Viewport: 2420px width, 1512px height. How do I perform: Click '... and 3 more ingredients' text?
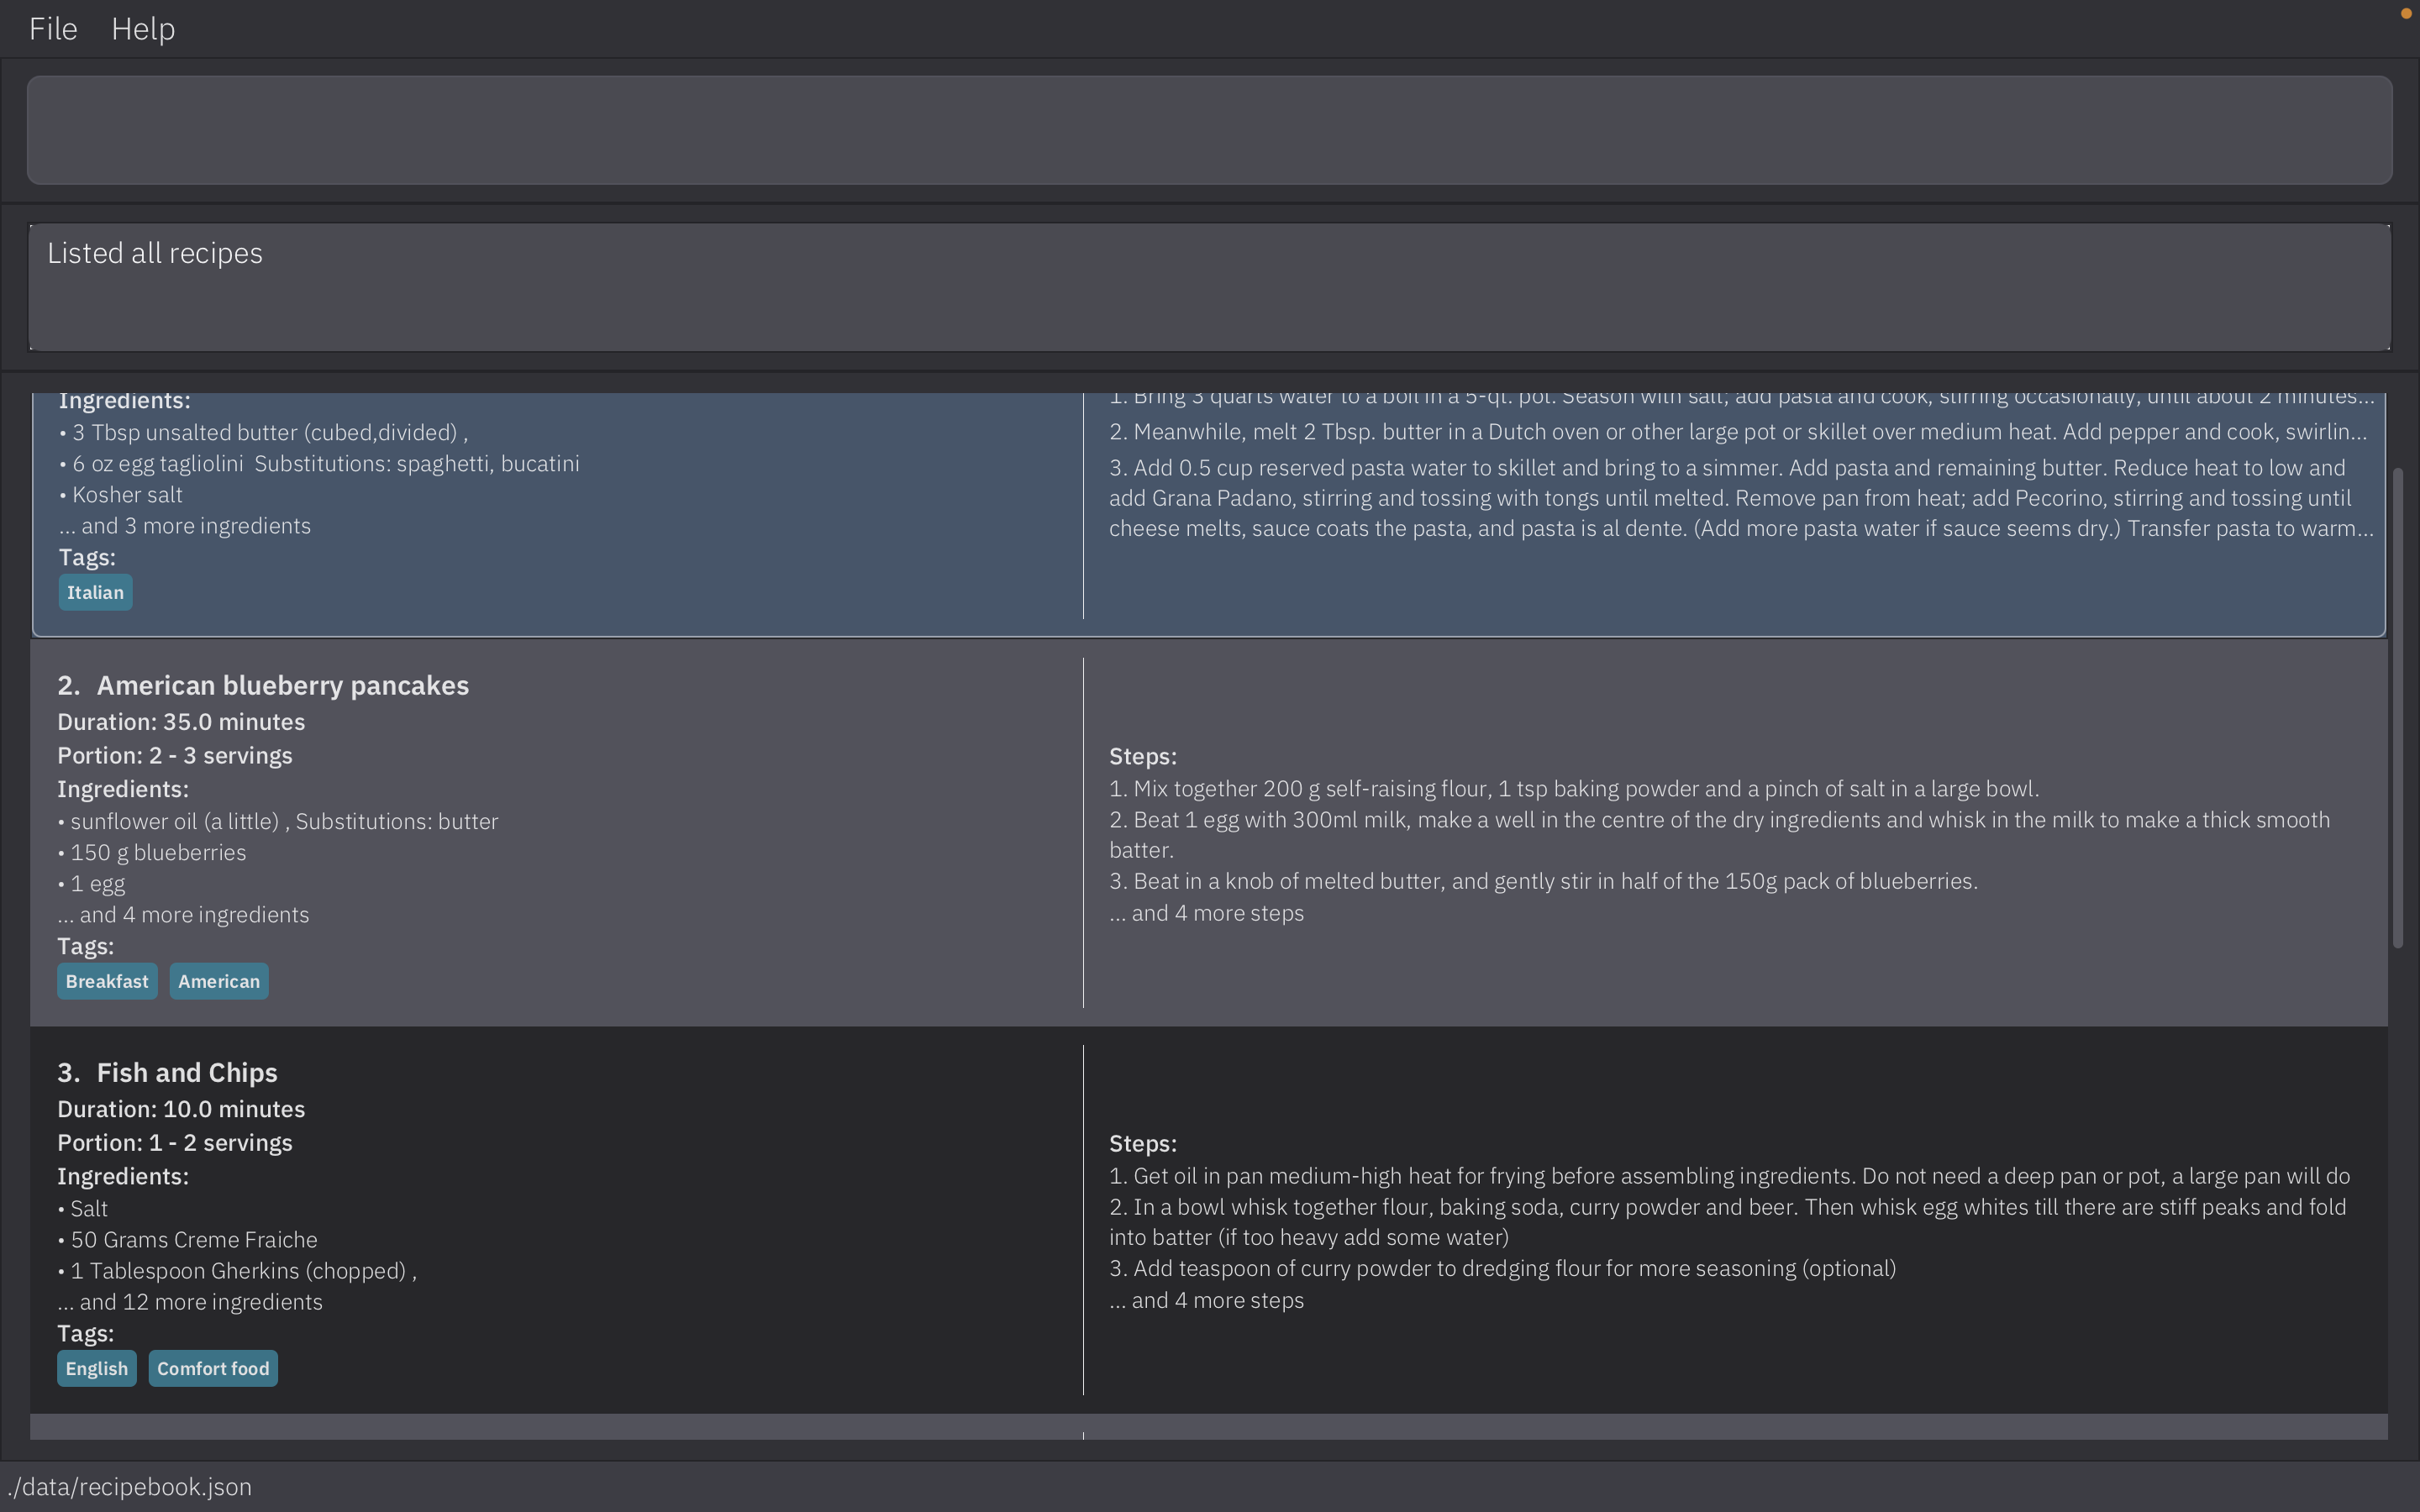coord(185,526)
